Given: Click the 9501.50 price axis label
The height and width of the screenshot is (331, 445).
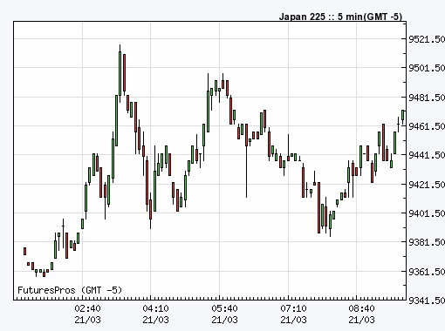Looking at the screenshot, I should click(427, 68).
